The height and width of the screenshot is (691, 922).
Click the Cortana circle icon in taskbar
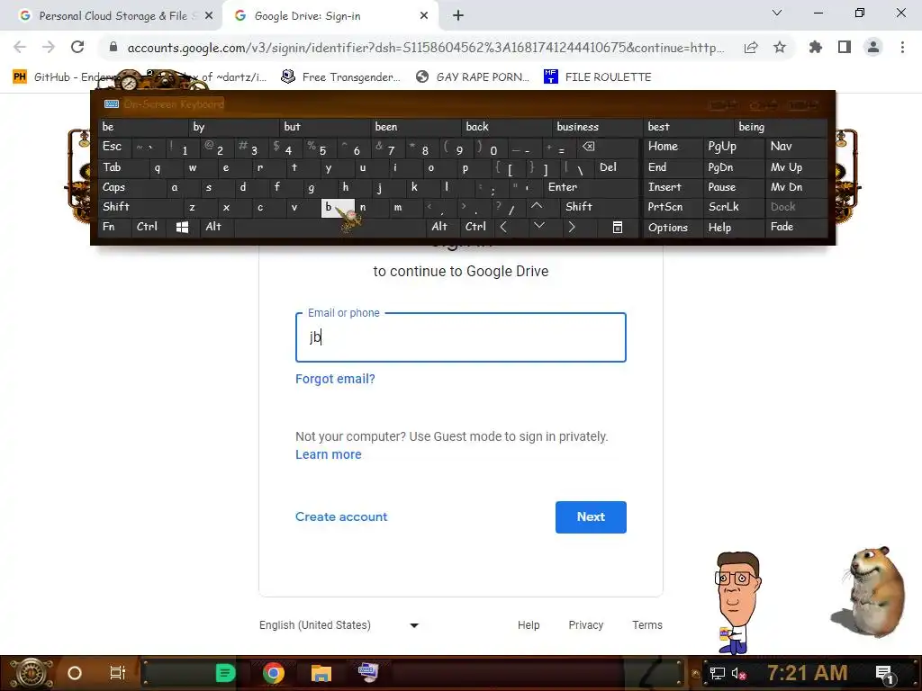tap(75, 673)
